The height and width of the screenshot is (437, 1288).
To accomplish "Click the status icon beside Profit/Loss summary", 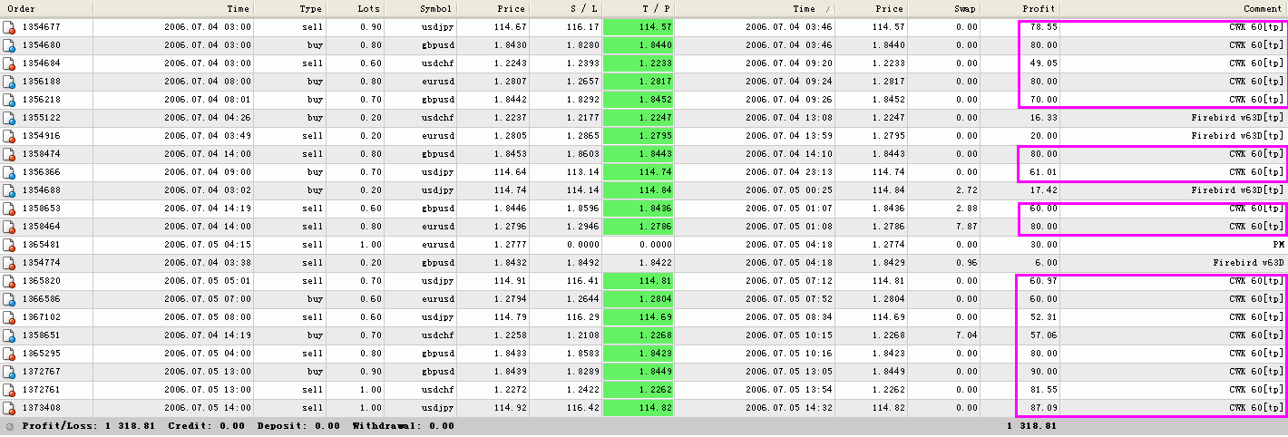I will coord(10,426).
